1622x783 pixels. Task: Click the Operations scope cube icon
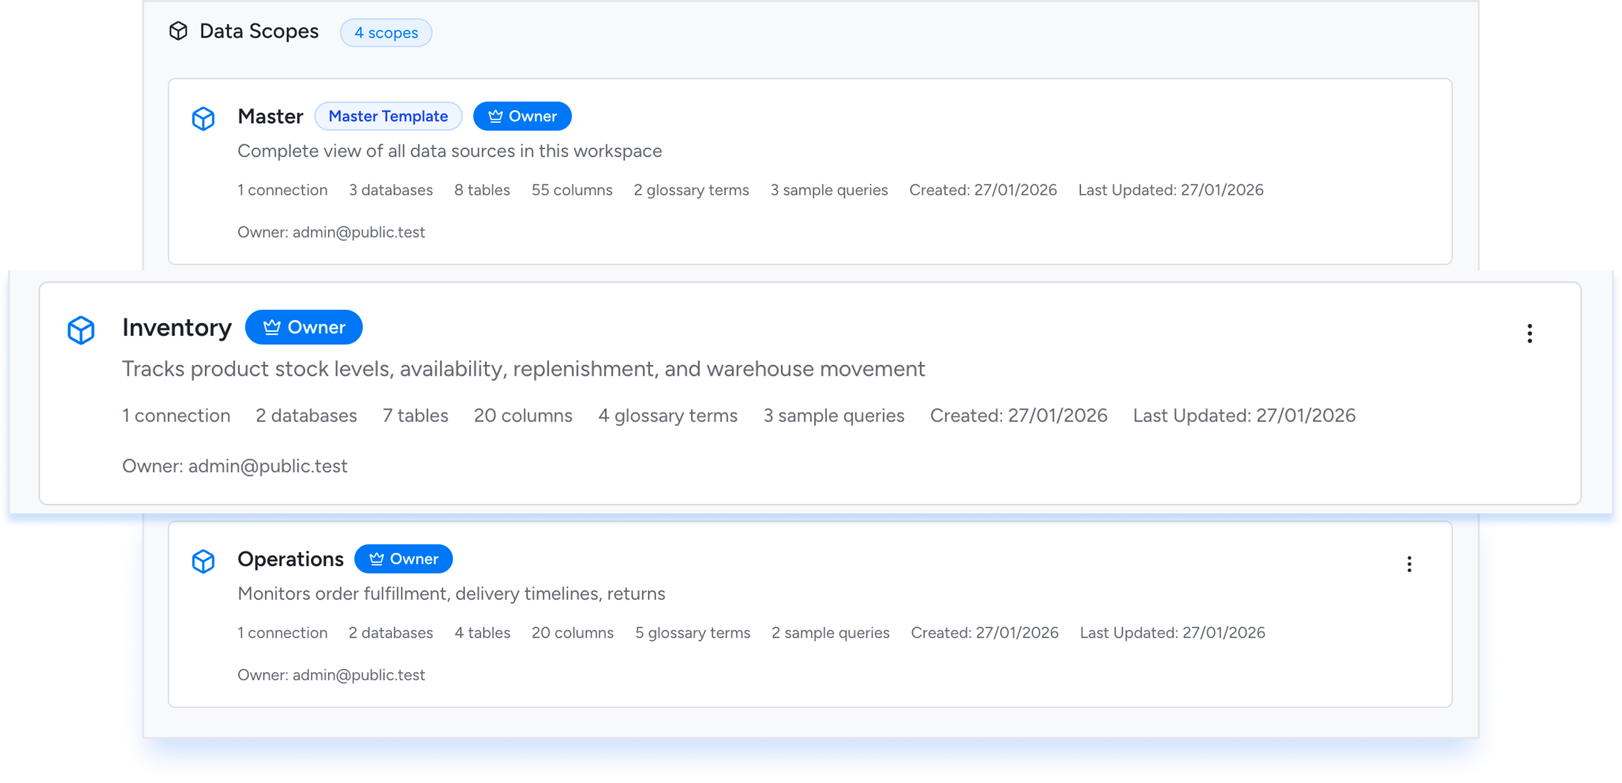click(x=203, y=561)
